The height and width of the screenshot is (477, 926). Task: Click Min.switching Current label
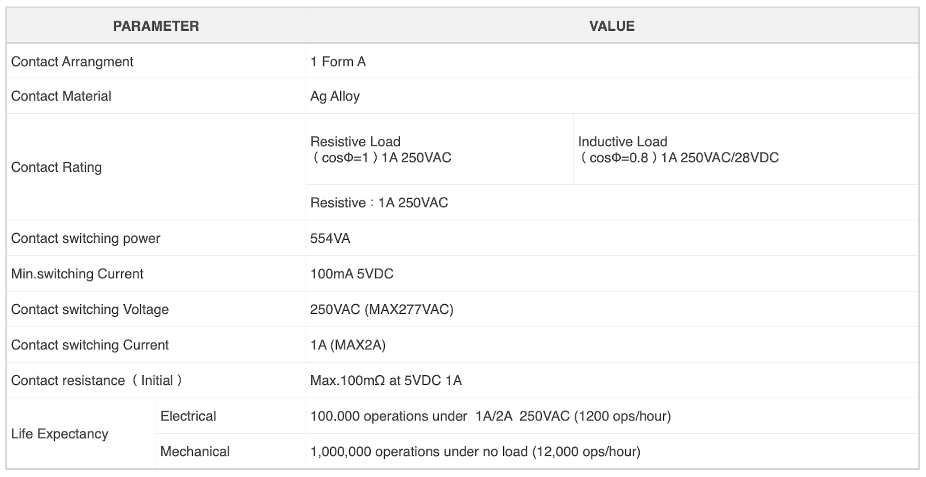(x=77, y=274)
